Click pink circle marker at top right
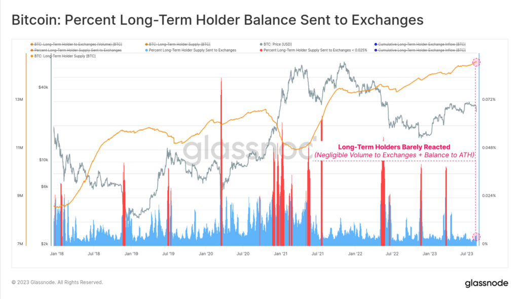Screen dimensions: 519x299 tap(476, 62)
